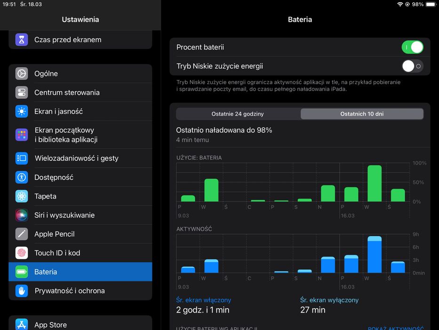
Task: Tap the App Store icon
Action: coord(22,324)
